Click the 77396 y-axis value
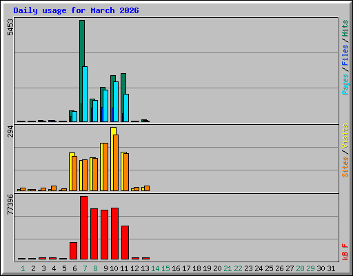The height and width of the screenshot is (276, 353). tap(10, 204)
